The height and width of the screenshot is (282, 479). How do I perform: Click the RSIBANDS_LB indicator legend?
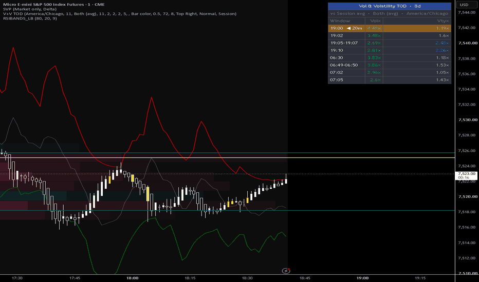[30, 18]
